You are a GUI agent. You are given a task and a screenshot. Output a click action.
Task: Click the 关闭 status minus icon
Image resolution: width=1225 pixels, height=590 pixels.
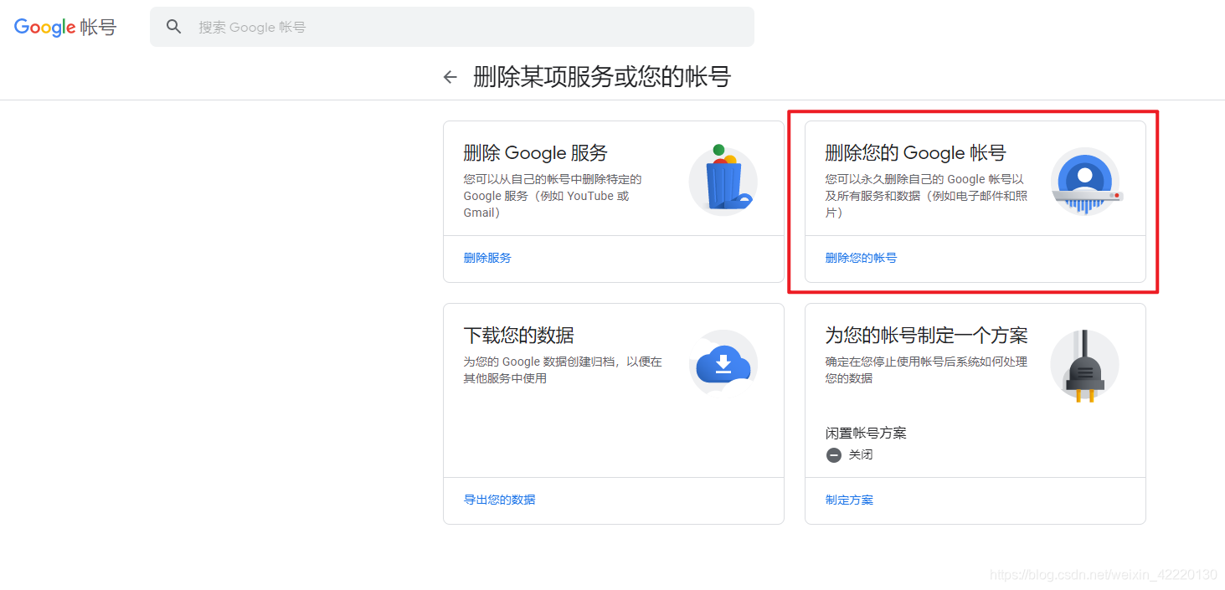tap(833, 455)
